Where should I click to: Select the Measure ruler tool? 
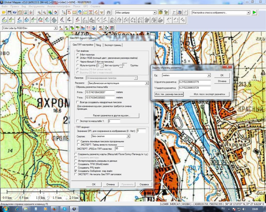pyautogui.click(x=74, y=12)
